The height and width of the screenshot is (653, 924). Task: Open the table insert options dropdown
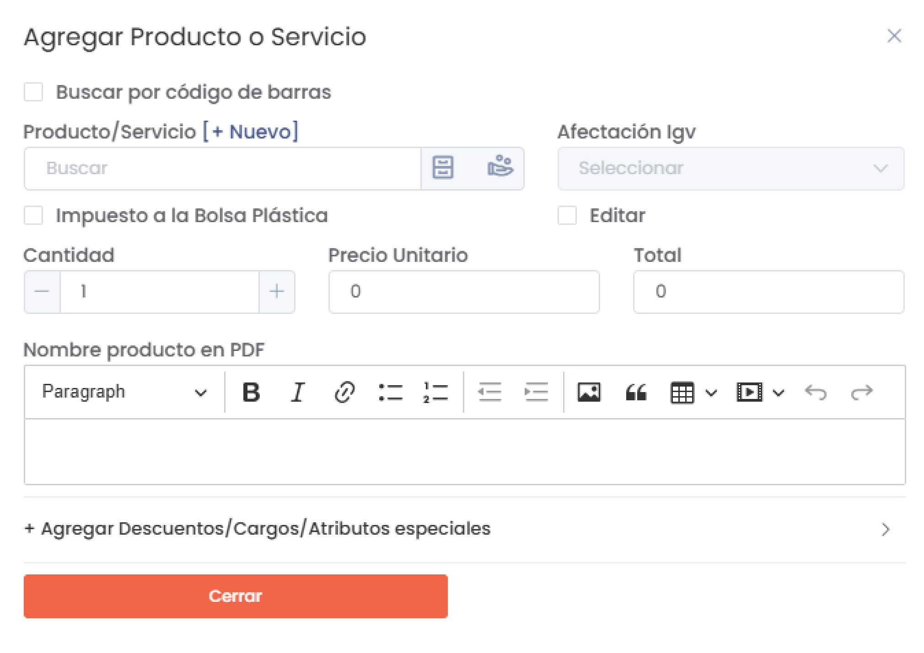[x=710, y=392]
